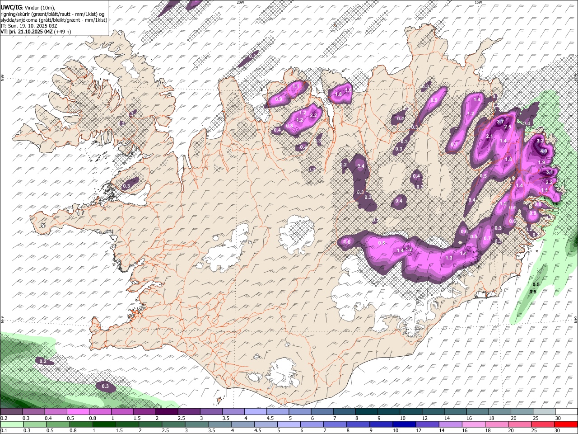Click the VT: þri. 21.10.2025 04Z (+49 h) line
This screenshot has height=434, width=578.
point(36,32)
